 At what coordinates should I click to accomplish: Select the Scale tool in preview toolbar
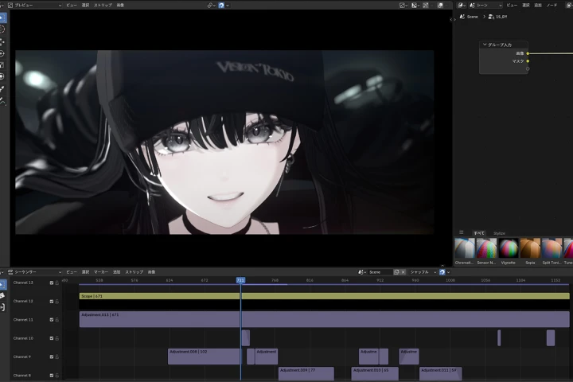click(x=2, y=65)
